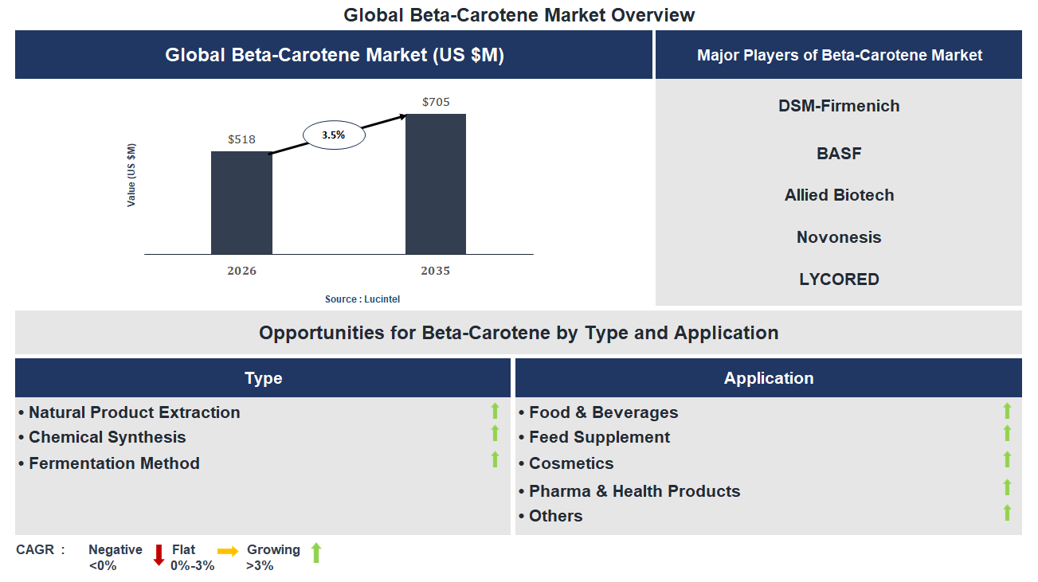The image size is (1038, 582).
Task: Select the 2026 bar labeled $518
Action: pyautogui.click(x=241, y=203)
